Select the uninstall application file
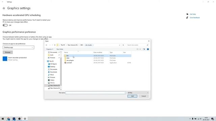The image size is (216, 121). 98,63
